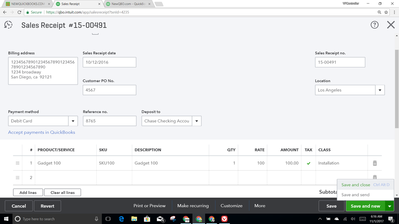The image size is (399, 224).
Task: Close the Sales Receipt browser tab
Action: (x=99, y=4)
